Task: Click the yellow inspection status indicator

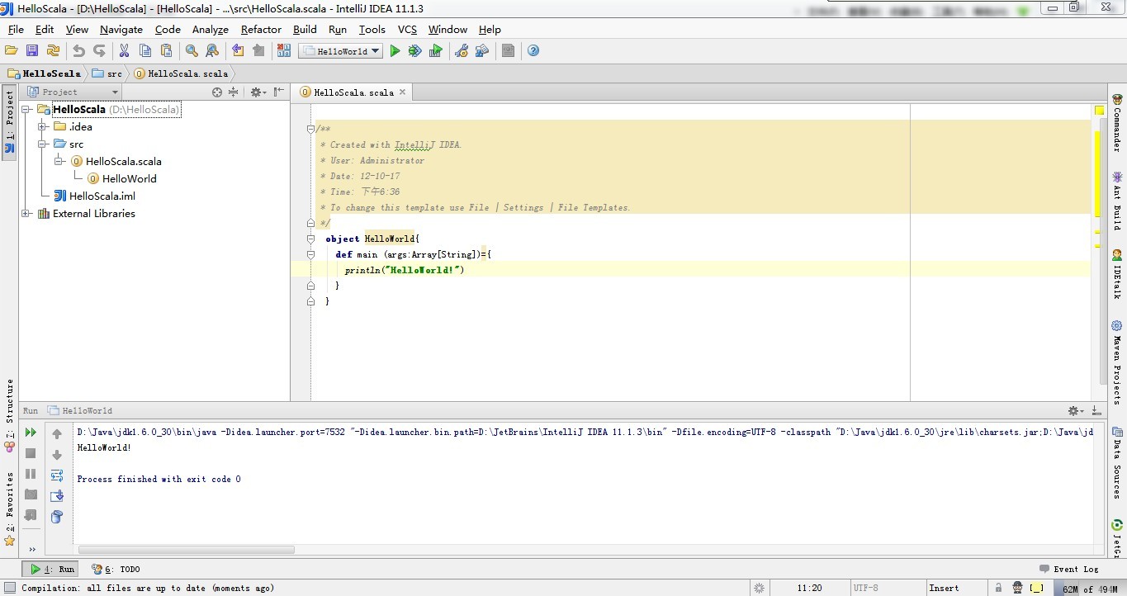Action: (1099, 111)
